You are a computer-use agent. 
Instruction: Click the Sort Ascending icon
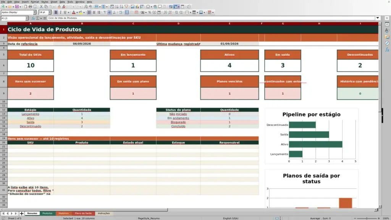point(117,6)
